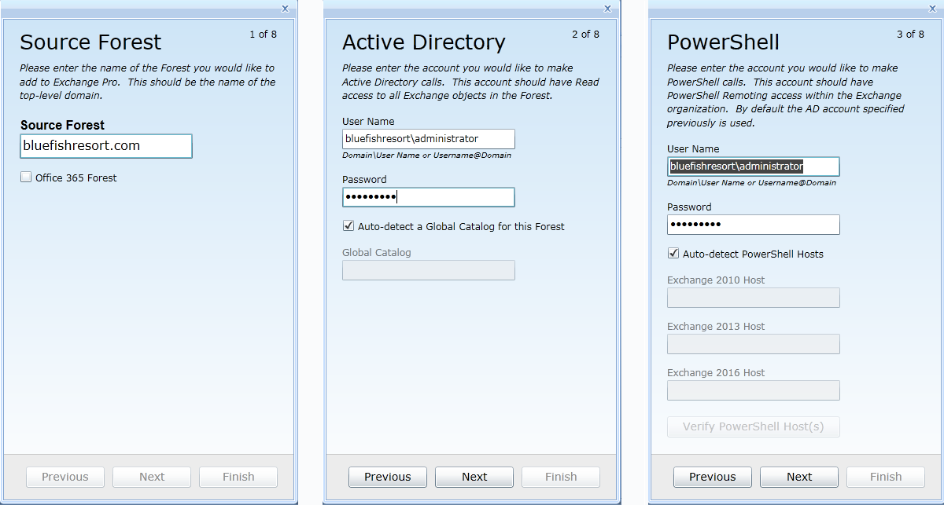Click Previous in the Source Forest dialog
Viewport: 944px width, 505px height.
coord(65,477)
